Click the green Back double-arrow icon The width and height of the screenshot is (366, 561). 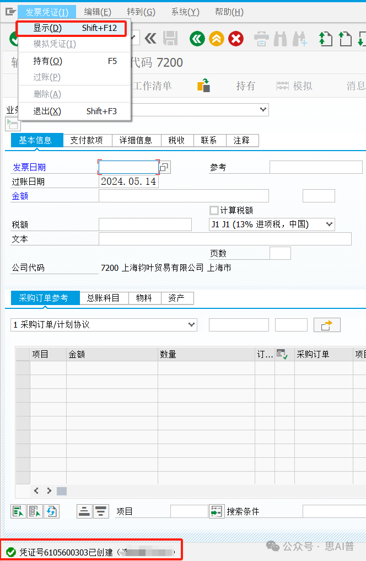point(197,38)
